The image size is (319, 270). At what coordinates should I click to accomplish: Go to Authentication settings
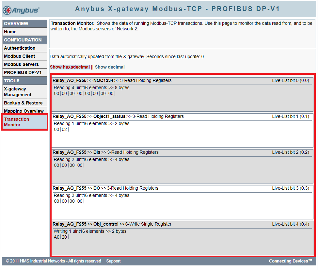coord(24,48)
